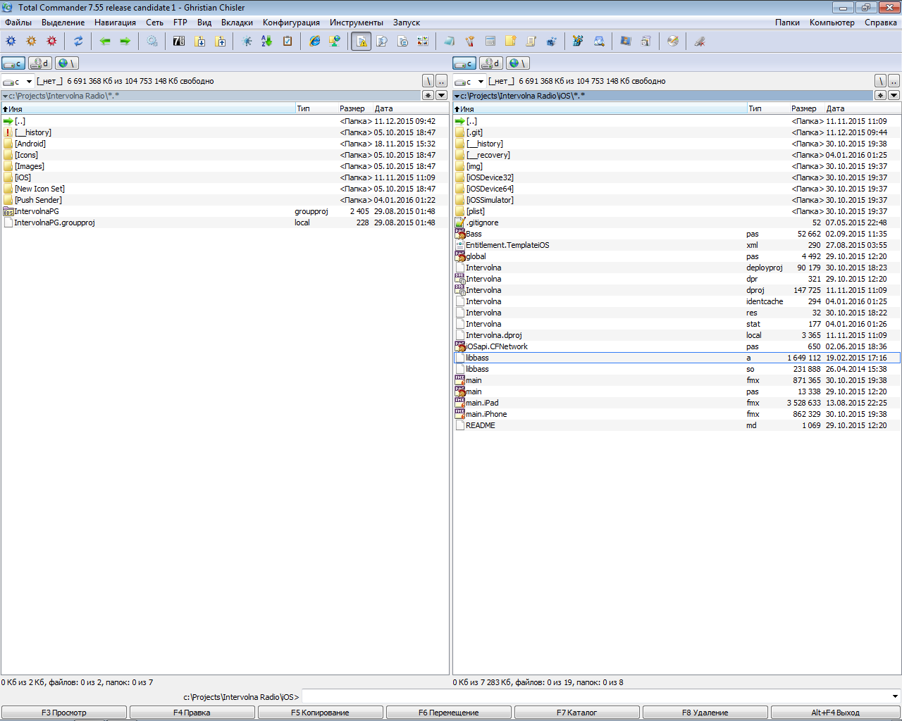Open the Инструменты menu
Image resolution: width=902 pixels, height=721 pixels.
[x=357, y=23]
